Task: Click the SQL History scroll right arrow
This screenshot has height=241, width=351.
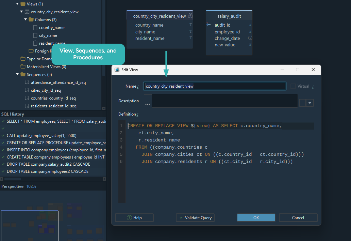Action: pyautogui.click(x=104, y=179)
